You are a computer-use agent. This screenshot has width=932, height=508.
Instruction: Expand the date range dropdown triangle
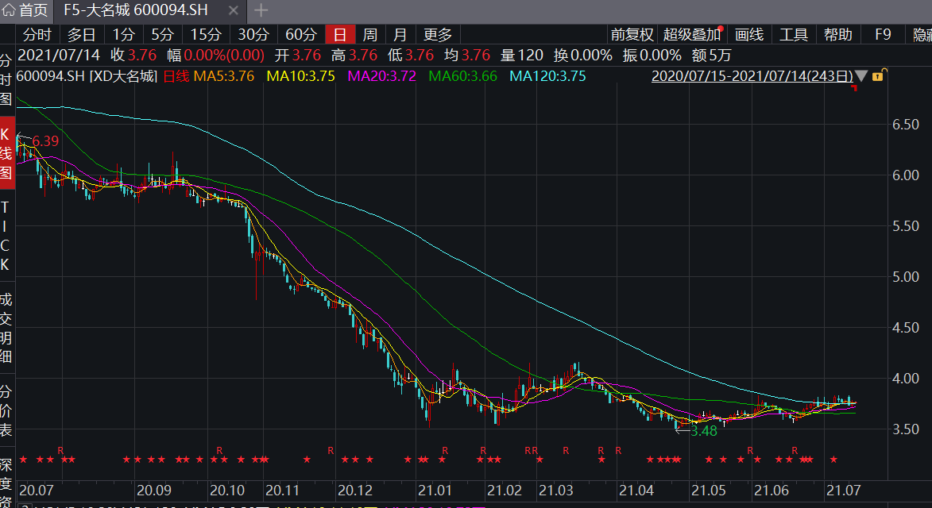tap(861, 76)
